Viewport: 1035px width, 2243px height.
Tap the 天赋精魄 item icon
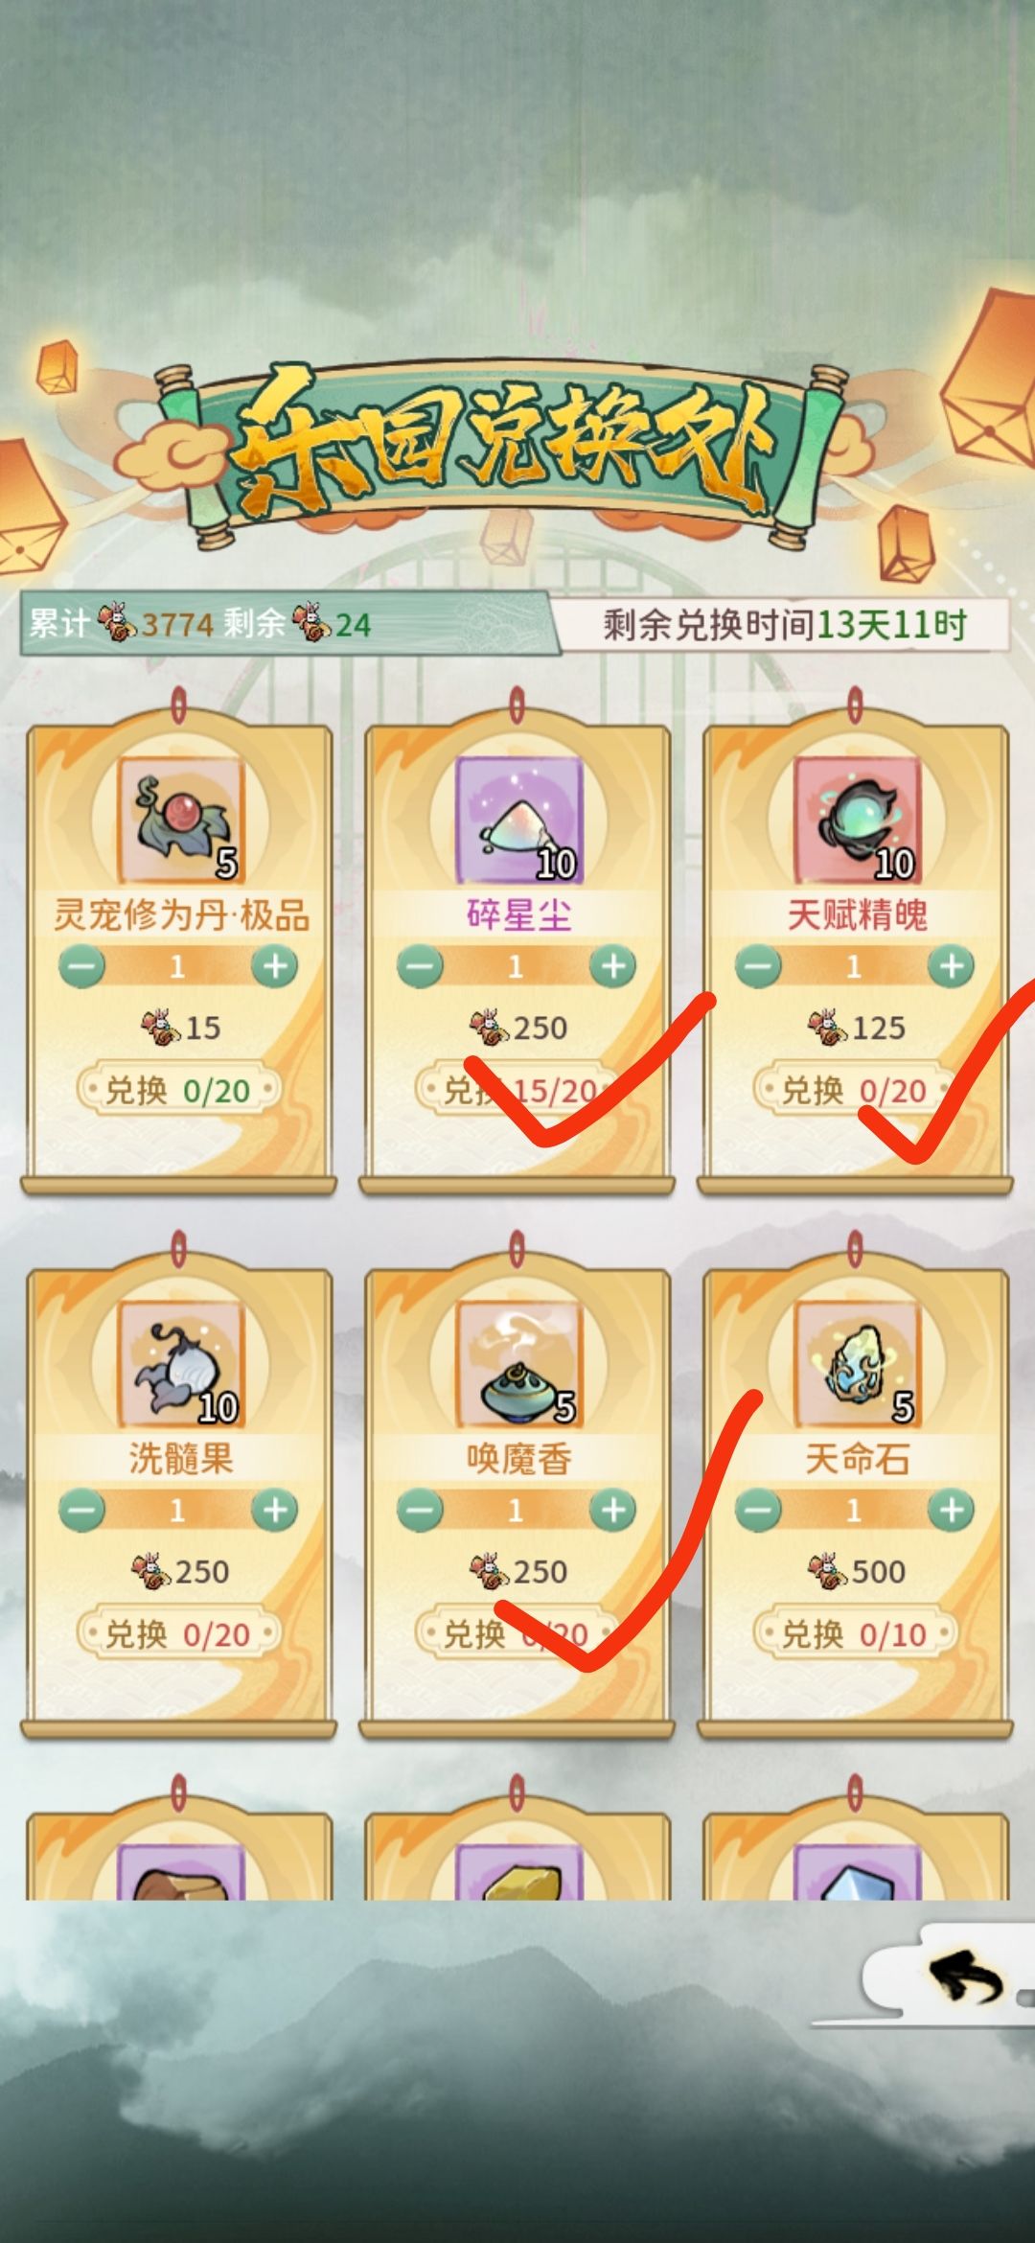[857, 820]
